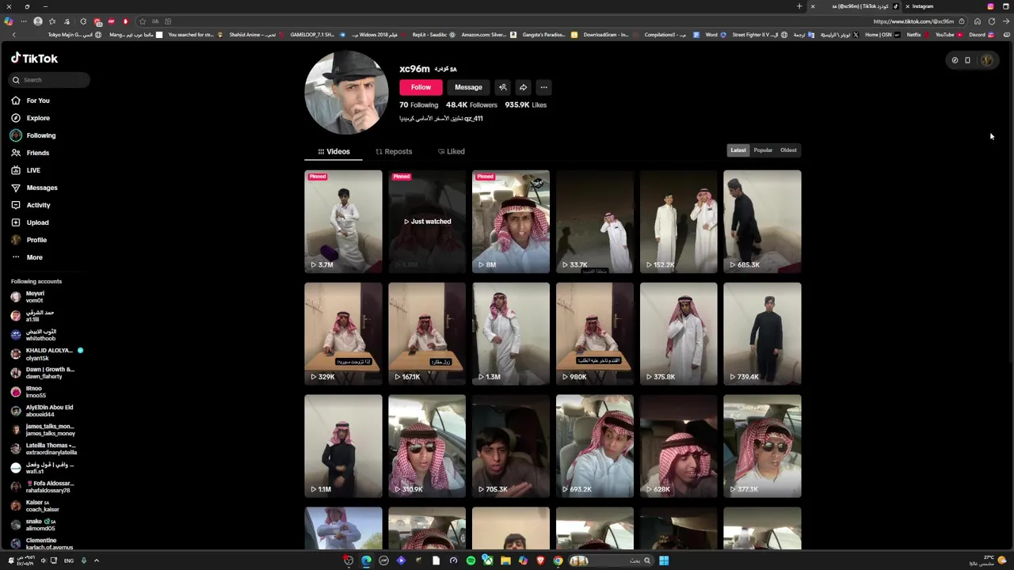Switch to the Reposts tab
Viewport: 1014px width, 570px height.
coord(394,151)
